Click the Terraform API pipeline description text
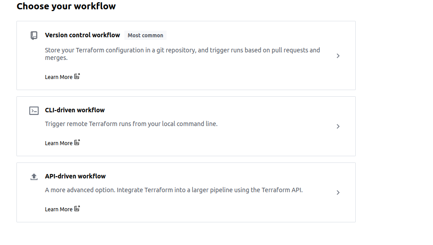 tap(174, 190)
